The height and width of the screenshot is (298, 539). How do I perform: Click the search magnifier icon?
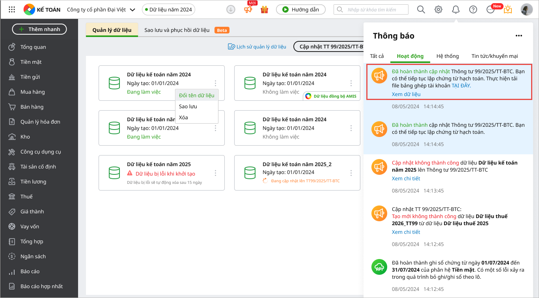pyautogui.click(x=421, y=9)
